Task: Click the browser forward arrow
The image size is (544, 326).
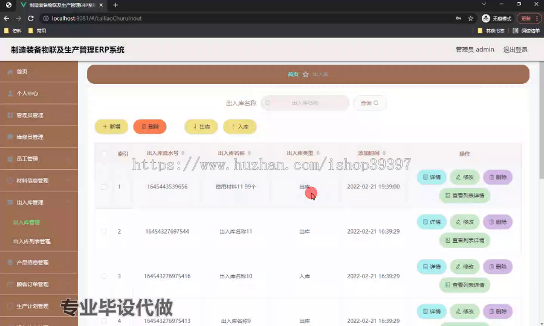Action: click(18, 18)
